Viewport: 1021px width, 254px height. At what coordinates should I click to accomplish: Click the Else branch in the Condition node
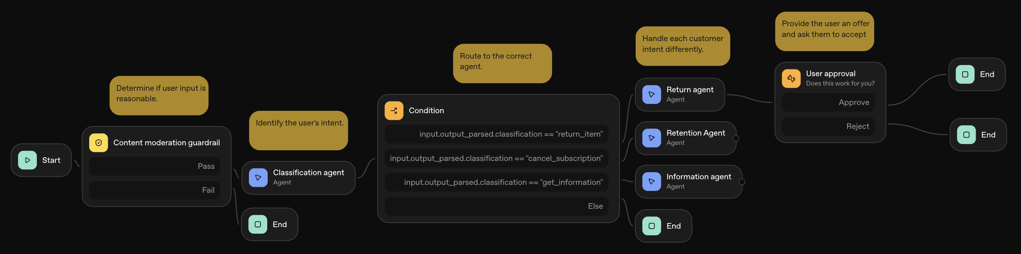[496, 206]
